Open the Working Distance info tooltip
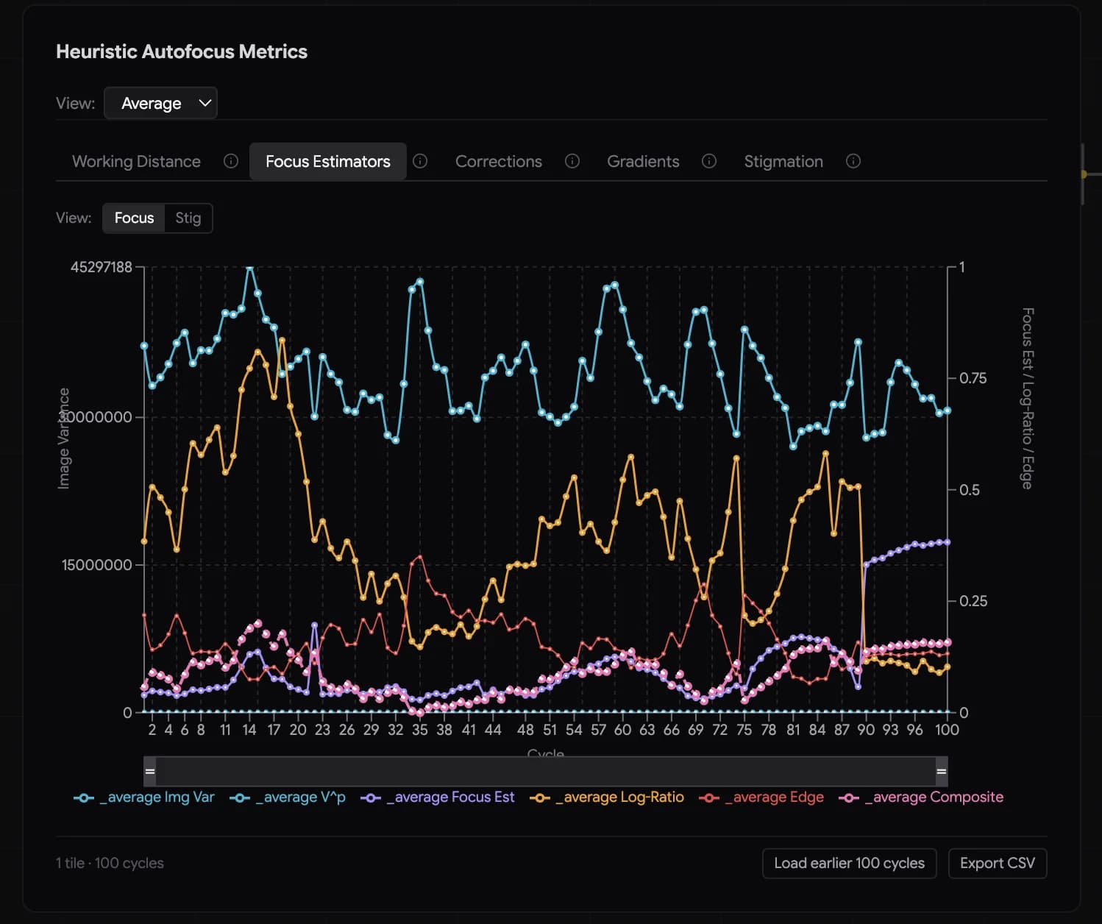This screenshot has height=924, width=1102. click(x=230, y=161)
